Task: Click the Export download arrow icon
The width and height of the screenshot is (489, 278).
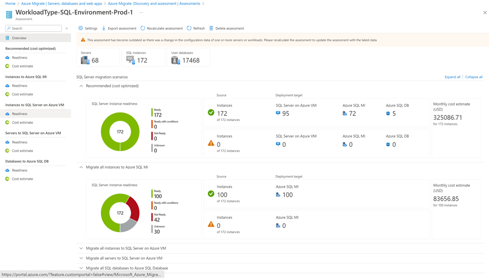Action: pyautogui.click(x=104, y=28)
